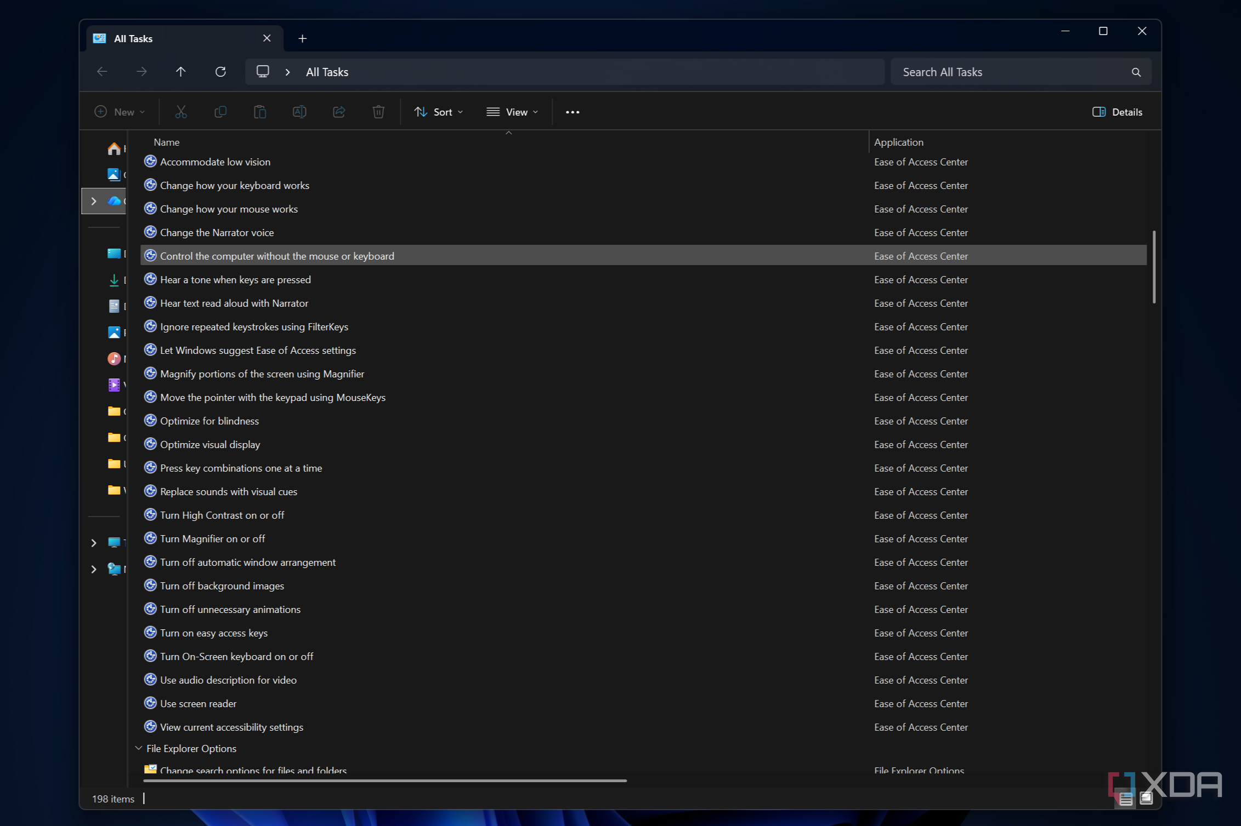Add a new tab with plus button
The image size is (1241, 826).
tap(302, 38)
